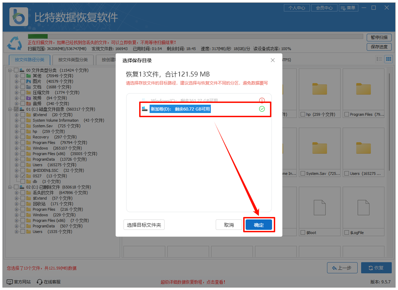The width and height of the screenshot is (398, 290).
Task: Click 选择目标文件夹 button
Action: (x=144, y=225)
